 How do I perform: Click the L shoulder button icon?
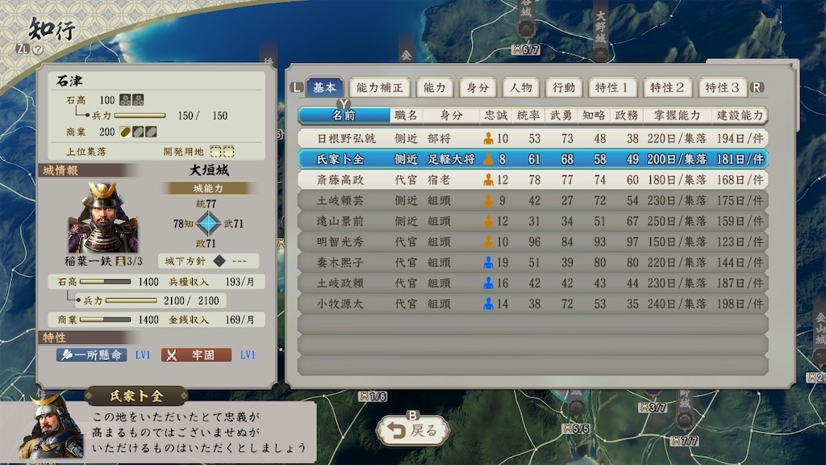[297, 87]
